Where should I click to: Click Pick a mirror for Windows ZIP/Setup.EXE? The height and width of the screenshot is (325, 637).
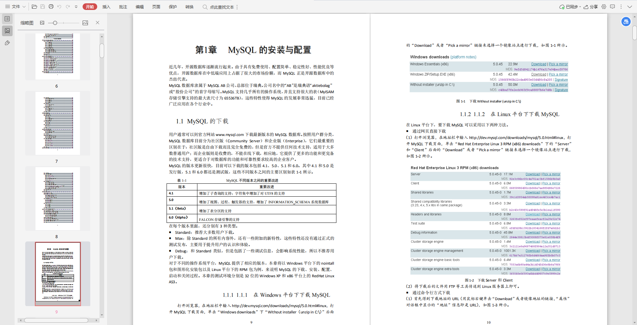click(558, 75)
